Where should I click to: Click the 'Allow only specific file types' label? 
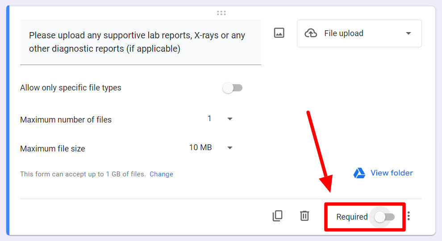tap(71, 88)
